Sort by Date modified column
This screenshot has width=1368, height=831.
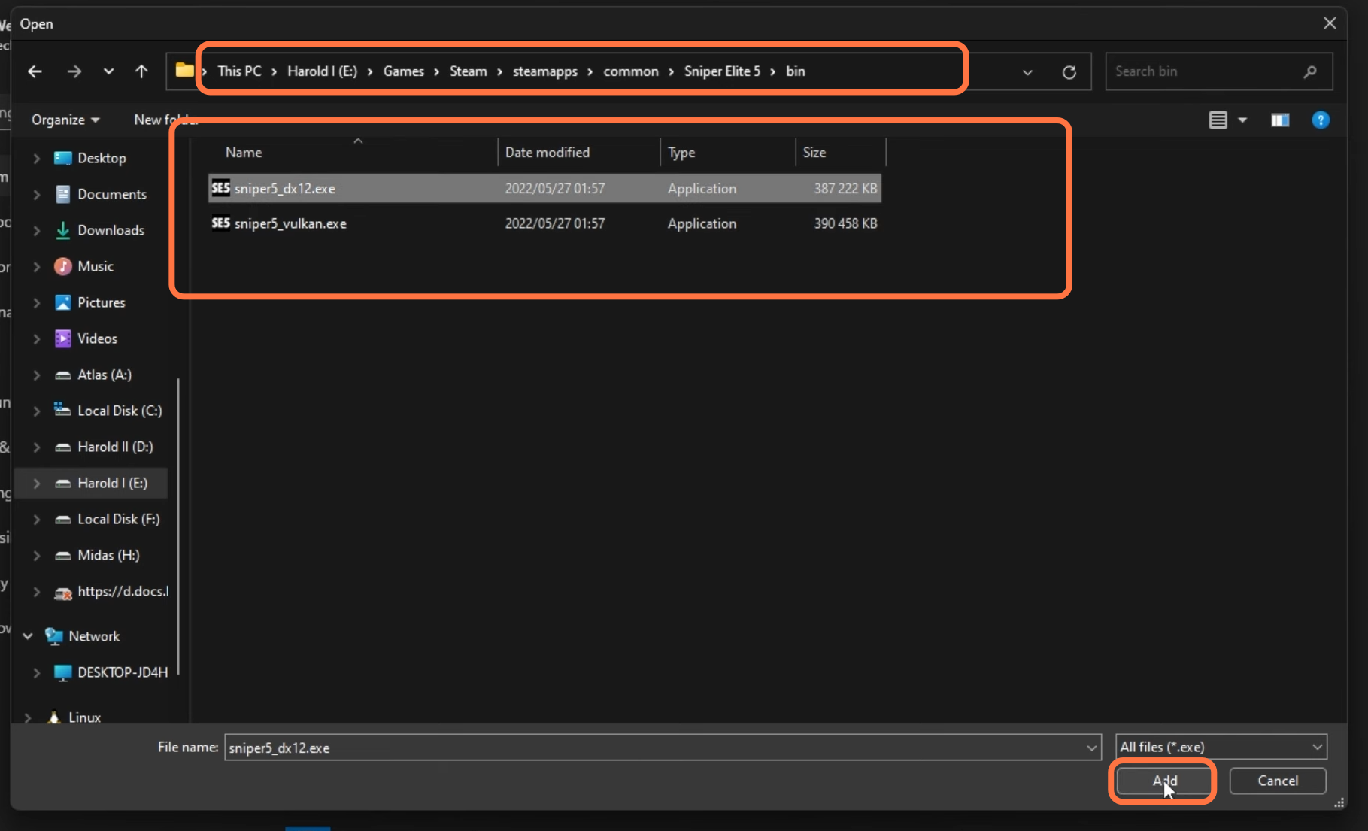coord(548,153)
